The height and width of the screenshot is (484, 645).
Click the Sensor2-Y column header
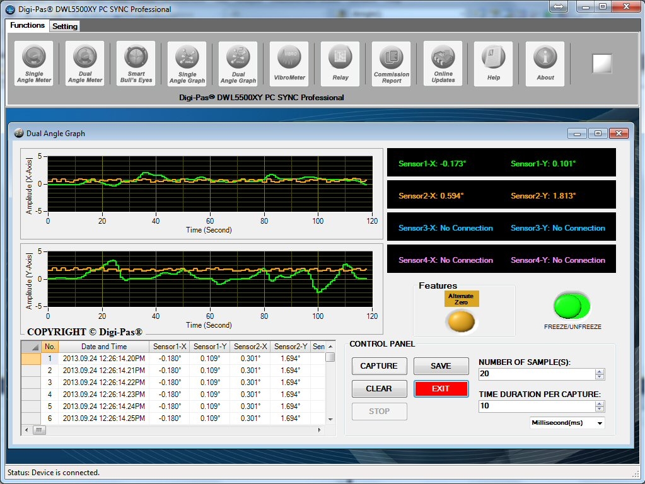coord(291,347)
